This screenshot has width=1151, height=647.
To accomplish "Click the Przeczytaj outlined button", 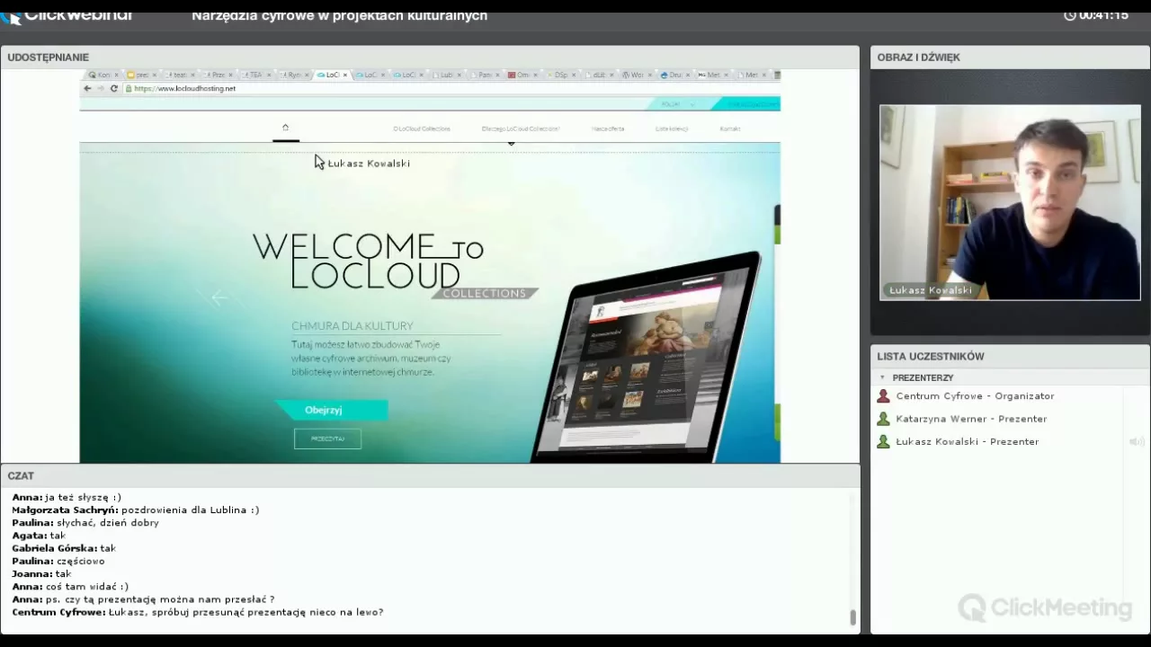I will point(327,439).
